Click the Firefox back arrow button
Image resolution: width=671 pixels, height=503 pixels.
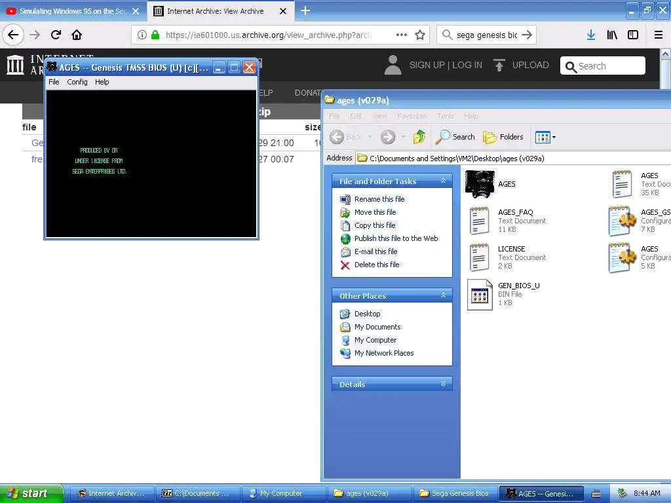point(13,35)
